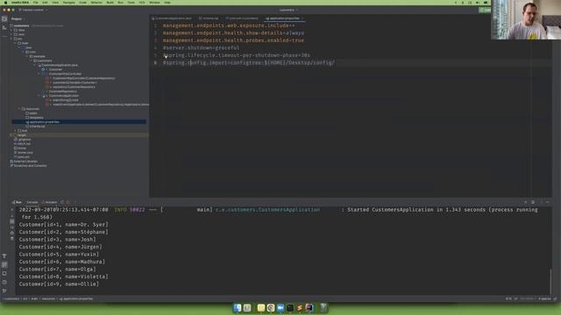Image resolution: width=561 pixels, height=315 pixels.
Task: Open Notes app in the dock
Action: (x=261, y=307)
